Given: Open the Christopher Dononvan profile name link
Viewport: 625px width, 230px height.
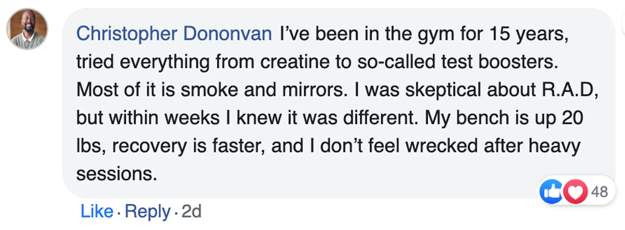Looking at the screenshot, I should point(174,34).
